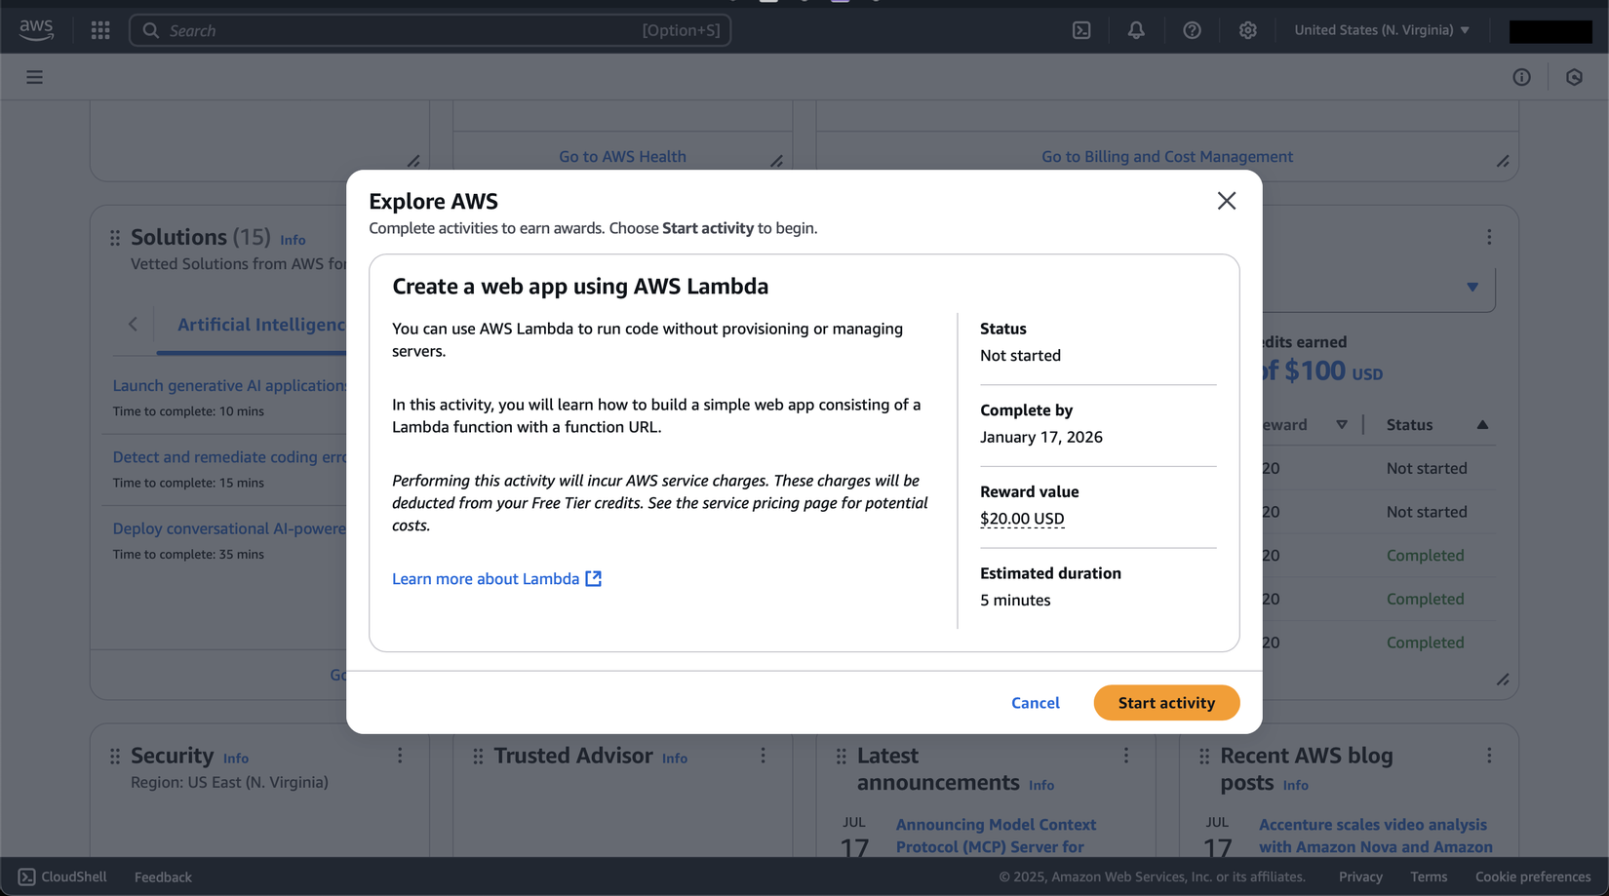
Task: Click the AWS logo home icon
Action: pyautogui.click(x=36, y=29)
